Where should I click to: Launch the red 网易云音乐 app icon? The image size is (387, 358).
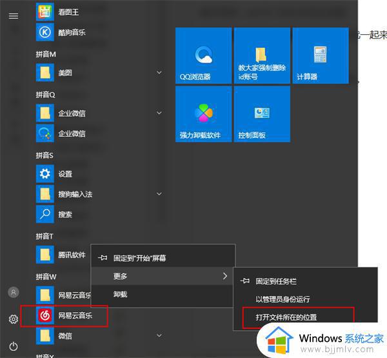[45, 315]
